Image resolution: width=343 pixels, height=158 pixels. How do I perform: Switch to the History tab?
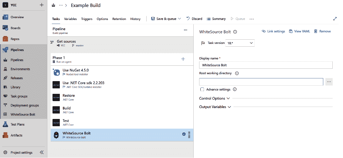[135, 19]
